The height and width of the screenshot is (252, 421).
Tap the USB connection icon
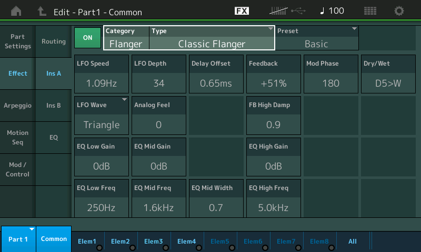[x=298, y=11]
